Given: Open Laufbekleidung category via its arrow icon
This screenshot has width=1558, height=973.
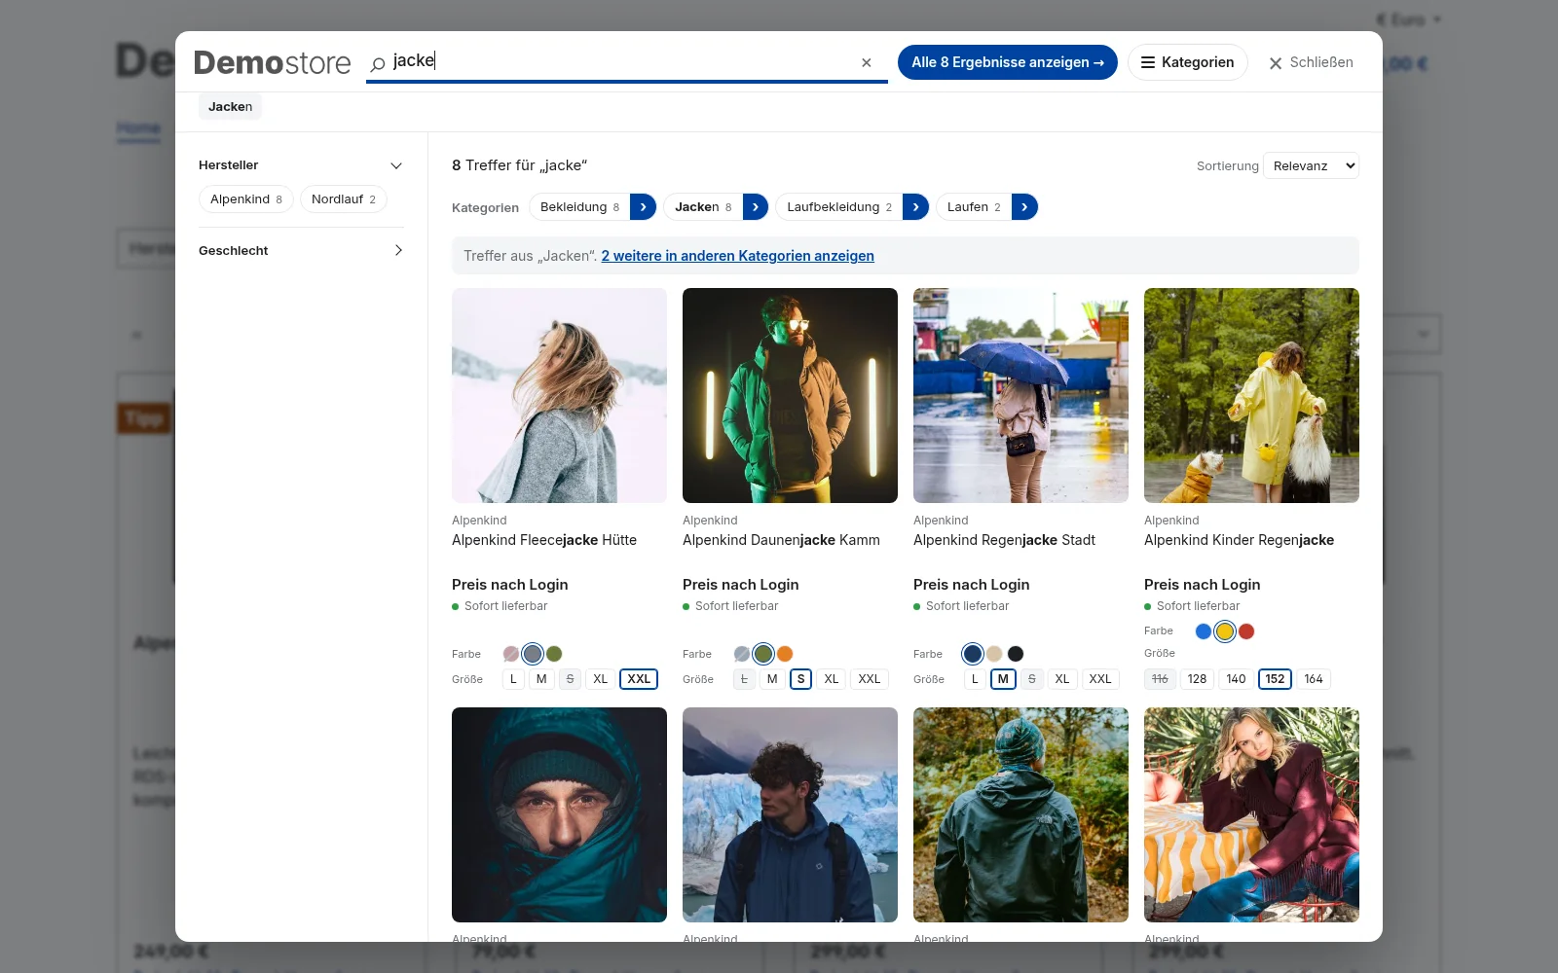Looking at the screenshot, I should [915, 207].
